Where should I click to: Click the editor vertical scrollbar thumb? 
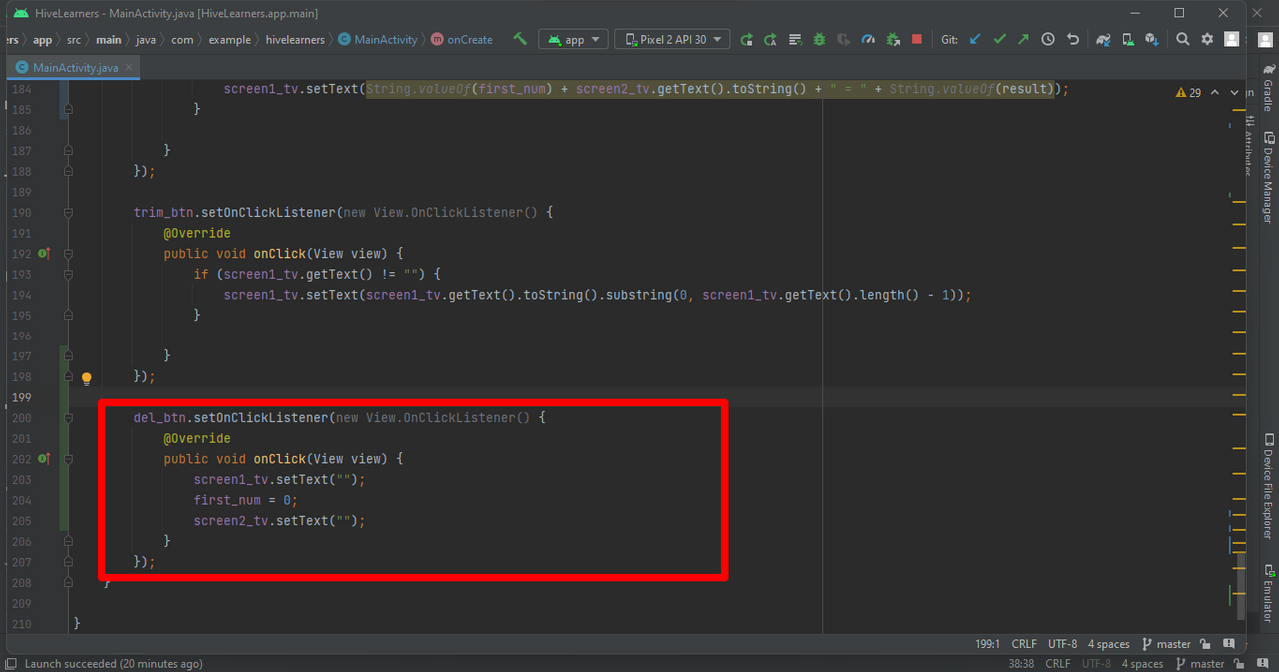1241,586
